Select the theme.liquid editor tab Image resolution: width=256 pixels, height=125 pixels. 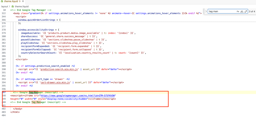tap(12, 1)
